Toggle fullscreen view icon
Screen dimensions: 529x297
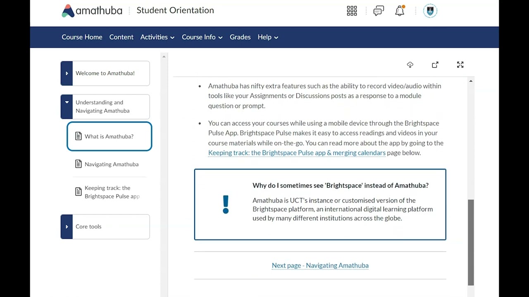(460, 65)
